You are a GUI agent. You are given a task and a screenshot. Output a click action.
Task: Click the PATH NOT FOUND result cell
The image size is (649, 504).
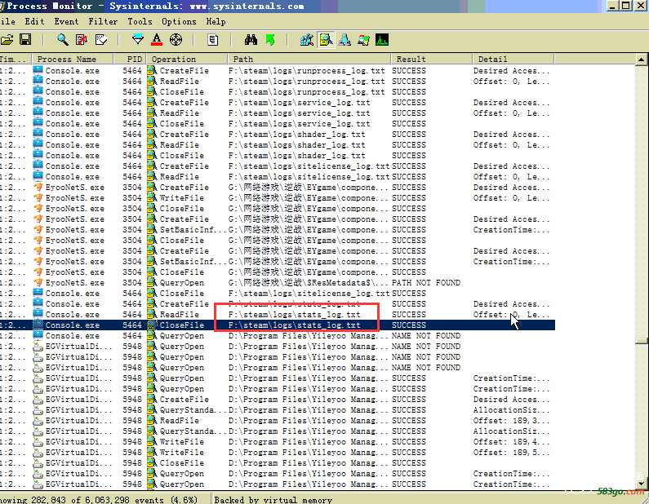coord(426,283)
